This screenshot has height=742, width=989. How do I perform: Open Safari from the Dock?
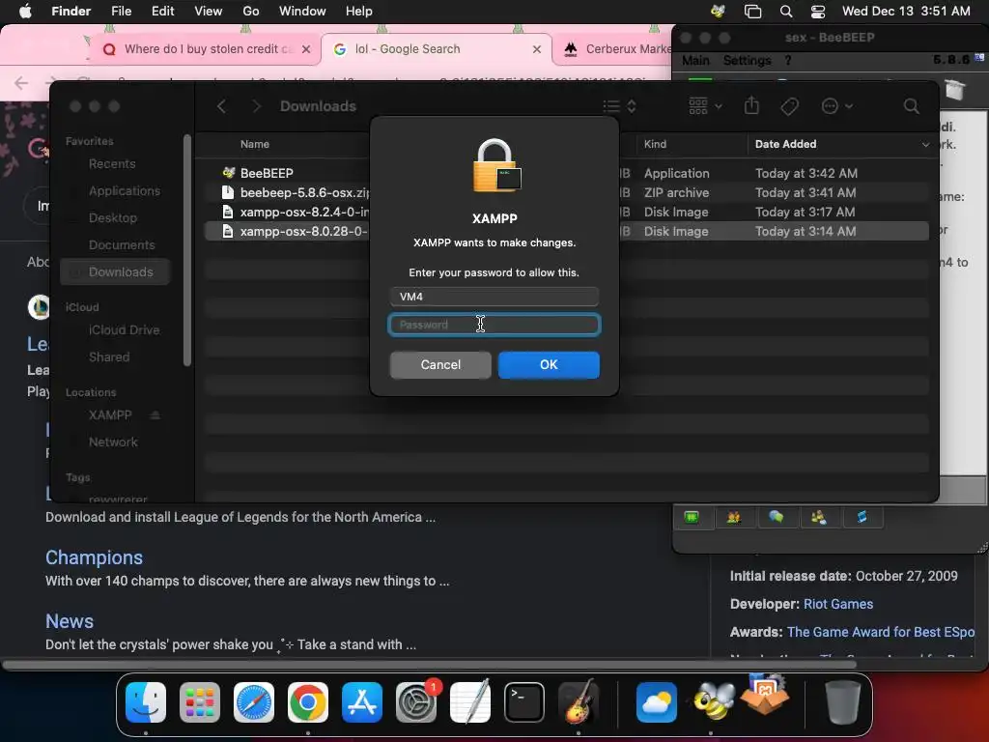tap(254, 702)
